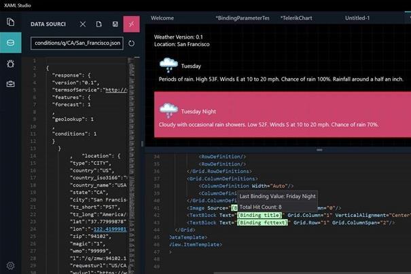Click the 'Last Binding Value: Friday Night' tooltip text
This screenshot has width=411, height=274.
[x=277, y=196]
